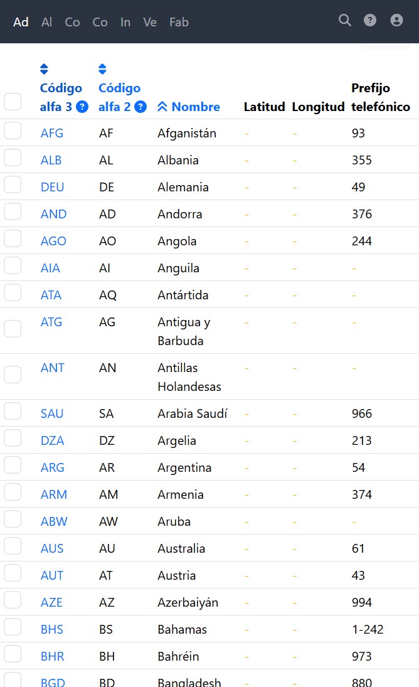Image resolution: width=419 pixels, height=687 pixels.
Task: Click the ascending sort chevron beside Nombre
Action: (162, 107)
